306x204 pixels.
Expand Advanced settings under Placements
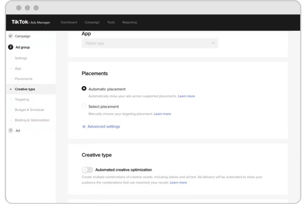[104, 126]
